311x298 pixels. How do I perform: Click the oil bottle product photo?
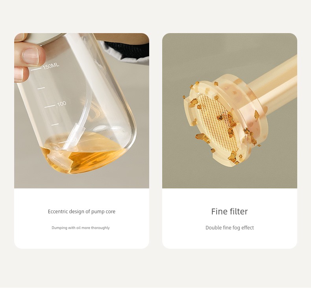point(81,111)
